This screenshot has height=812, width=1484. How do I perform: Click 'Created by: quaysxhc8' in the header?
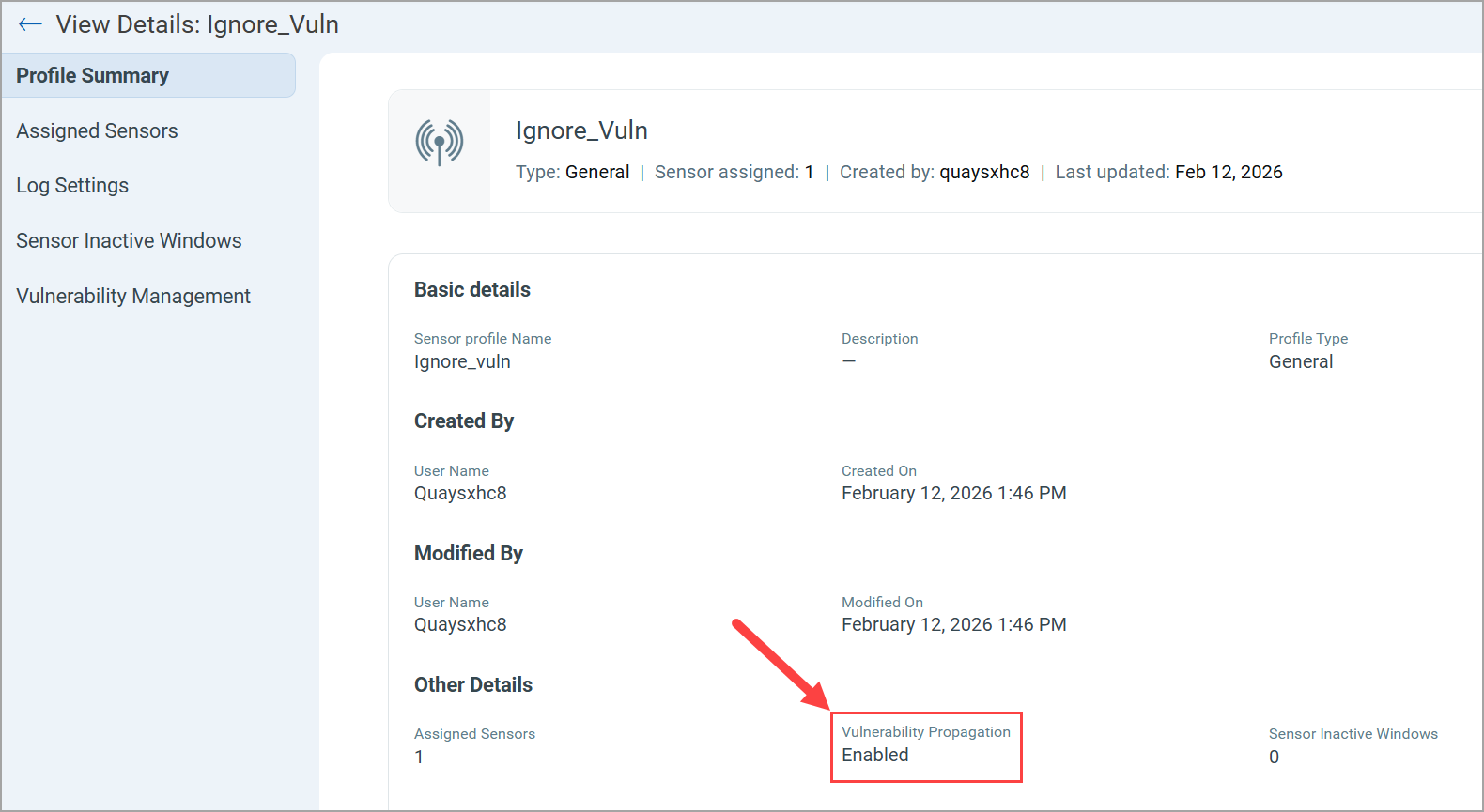pyautogui.click(x=934, y=172)
